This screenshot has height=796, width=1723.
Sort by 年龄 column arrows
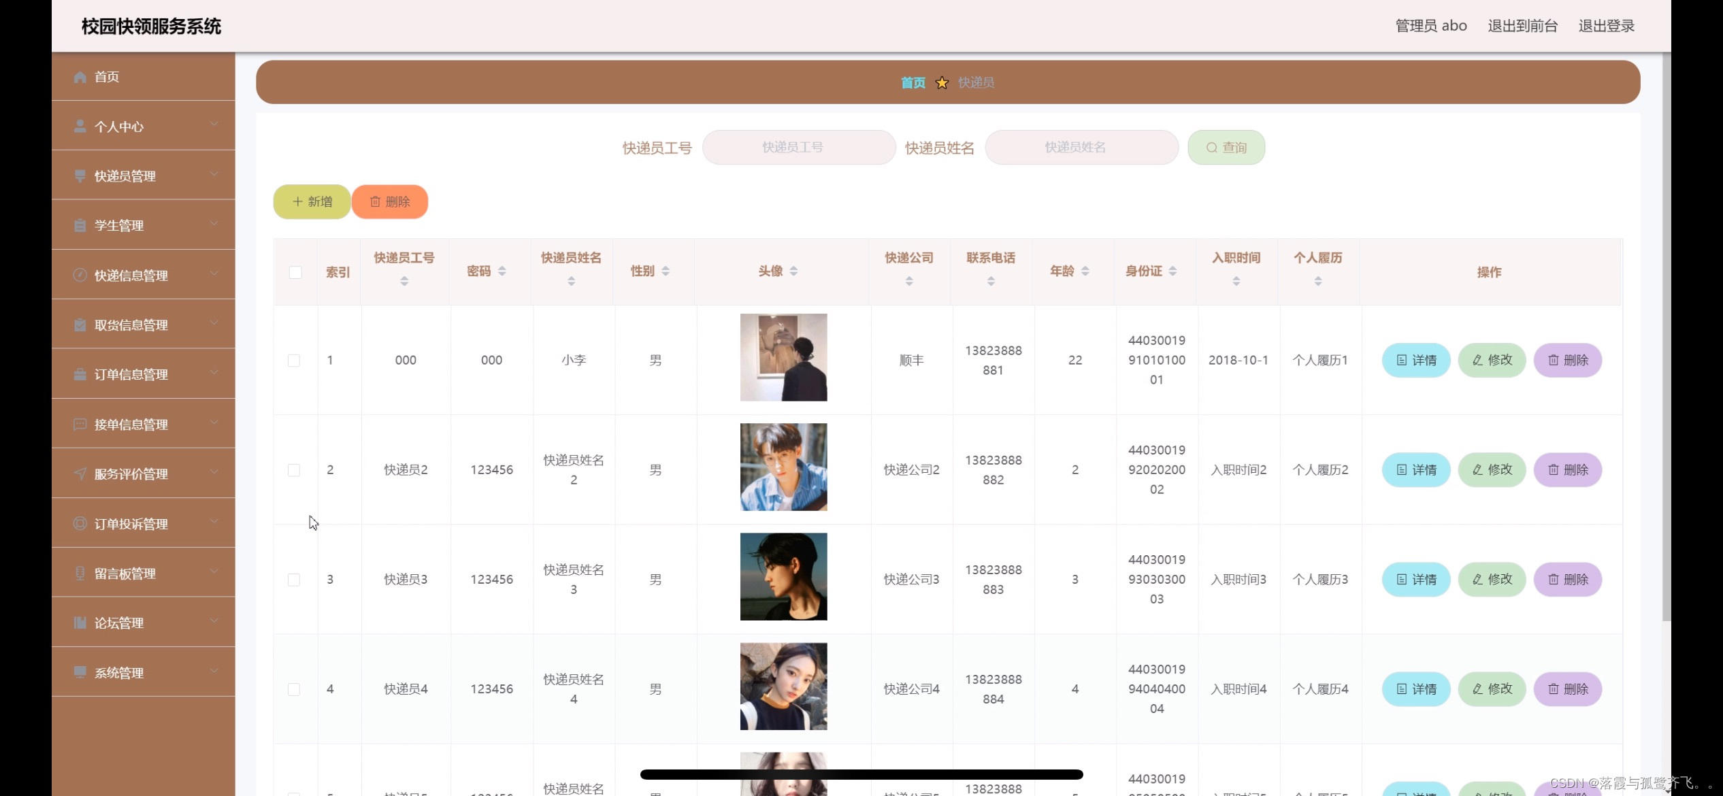click(1085, 271)
